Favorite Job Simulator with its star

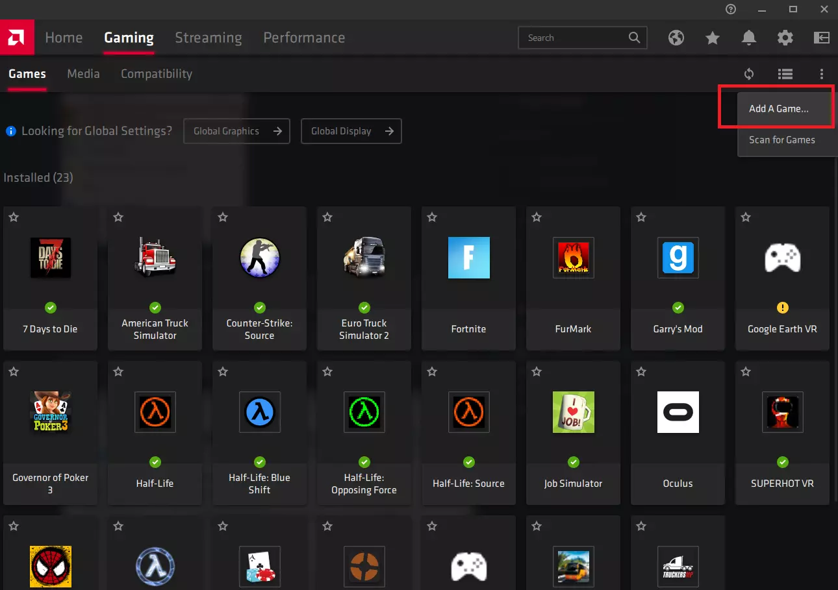pyautogui.click(x=537, y=372)
